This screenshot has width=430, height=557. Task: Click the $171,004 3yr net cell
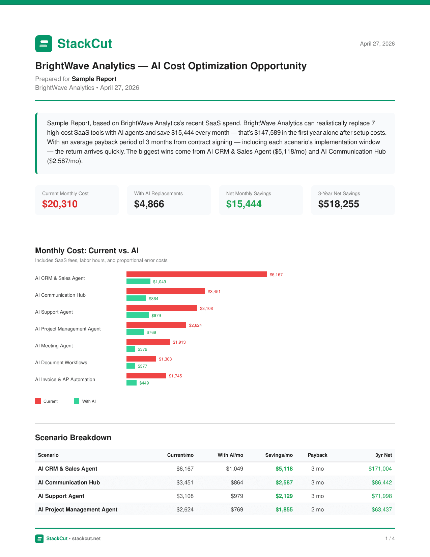point(380,469)
